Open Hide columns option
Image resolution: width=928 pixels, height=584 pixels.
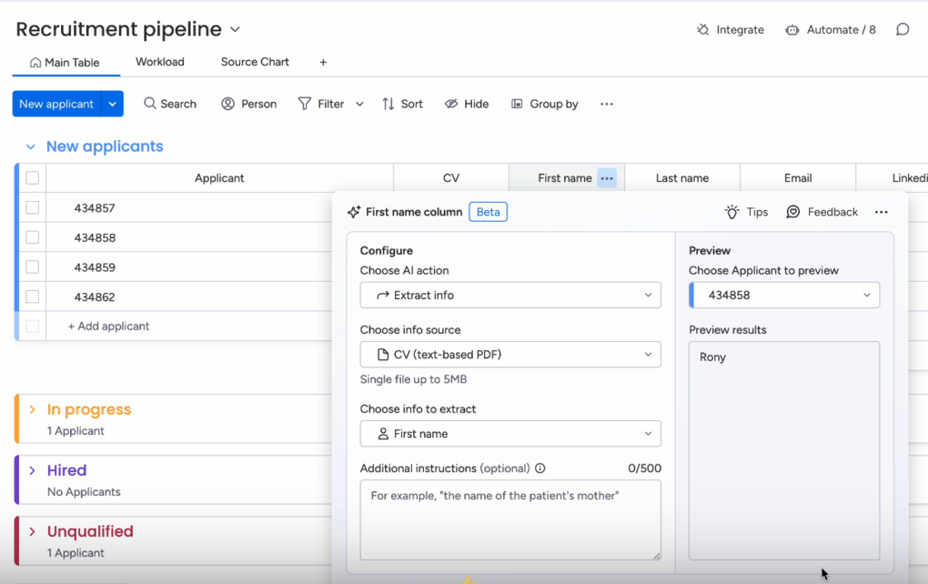[467, 104]
